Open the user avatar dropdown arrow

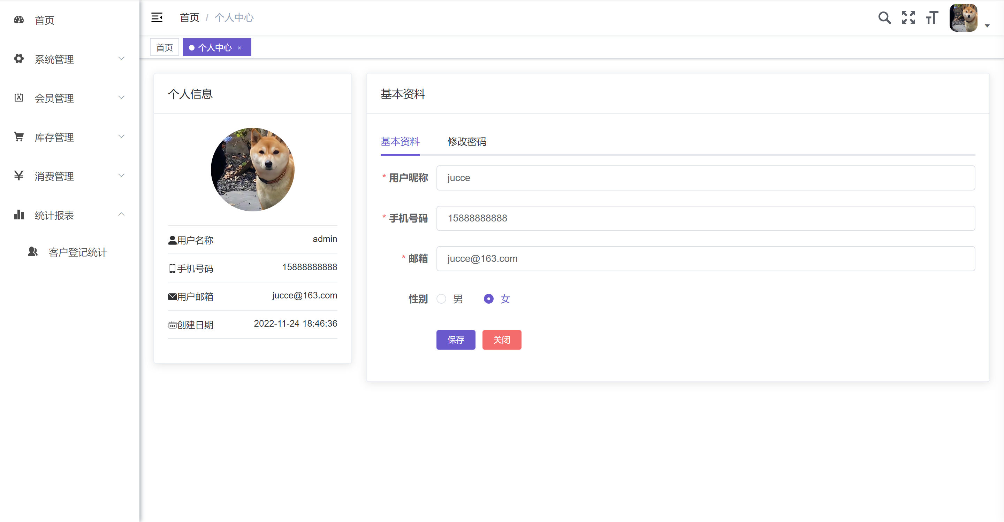tap(987, 26)
